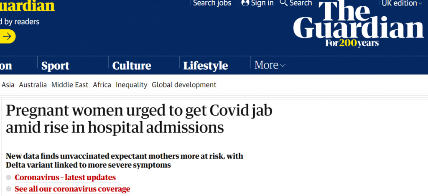
Task: Go to the Lifestyle section
Action: click(x=206, y=66)
